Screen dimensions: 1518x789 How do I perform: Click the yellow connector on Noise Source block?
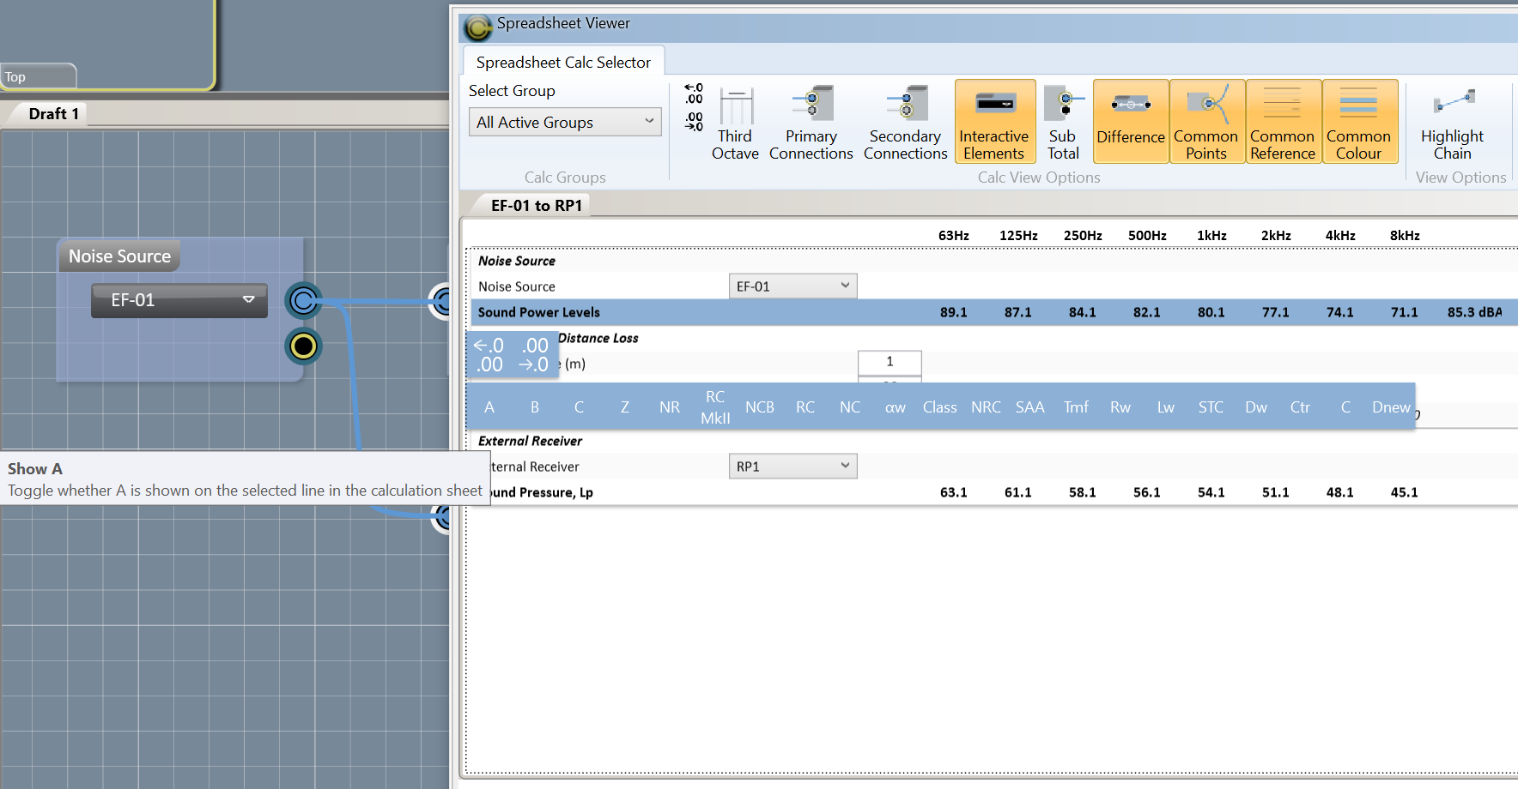point(303,346)
